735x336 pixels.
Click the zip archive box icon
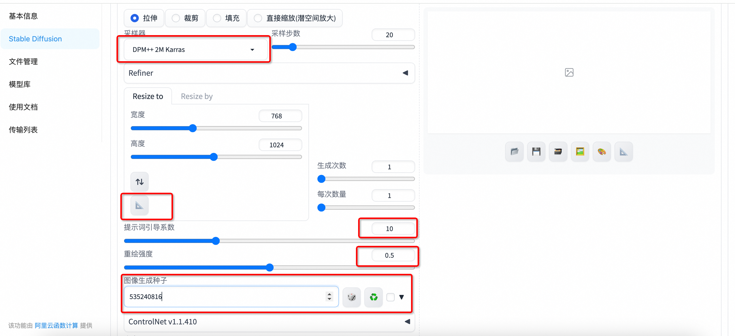[x=558, y=151]
